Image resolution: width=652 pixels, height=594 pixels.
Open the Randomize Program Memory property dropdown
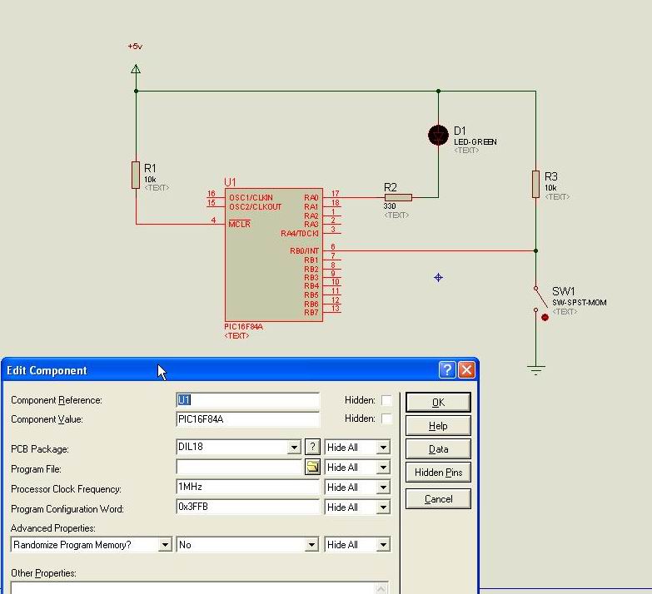165,545
